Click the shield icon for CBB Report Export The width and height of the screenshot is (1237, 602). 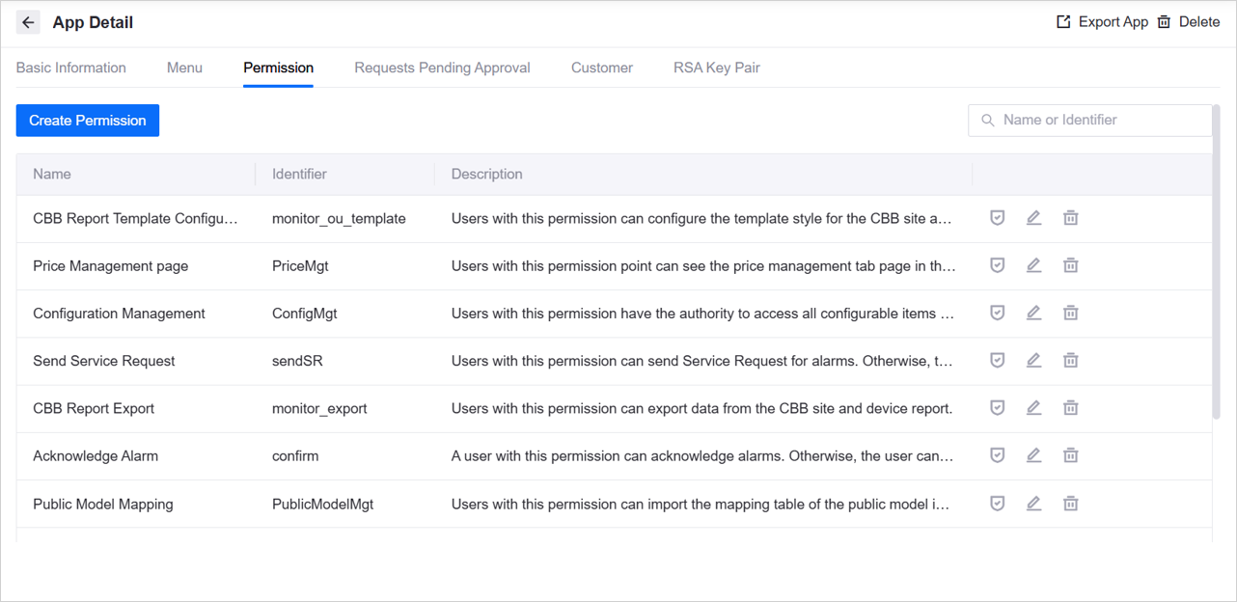(998, 408)
